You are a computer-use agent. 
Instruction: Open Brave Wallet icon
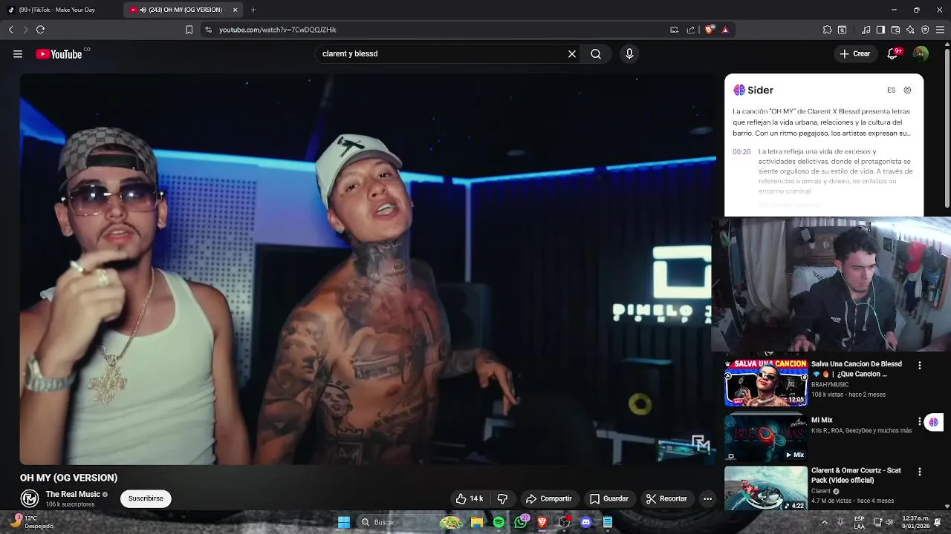(895, 30)
